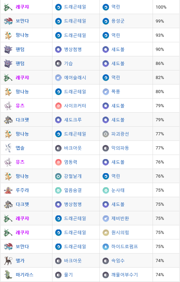
Task: Click the ice type icon beside 눈사태
Action: 106,190
